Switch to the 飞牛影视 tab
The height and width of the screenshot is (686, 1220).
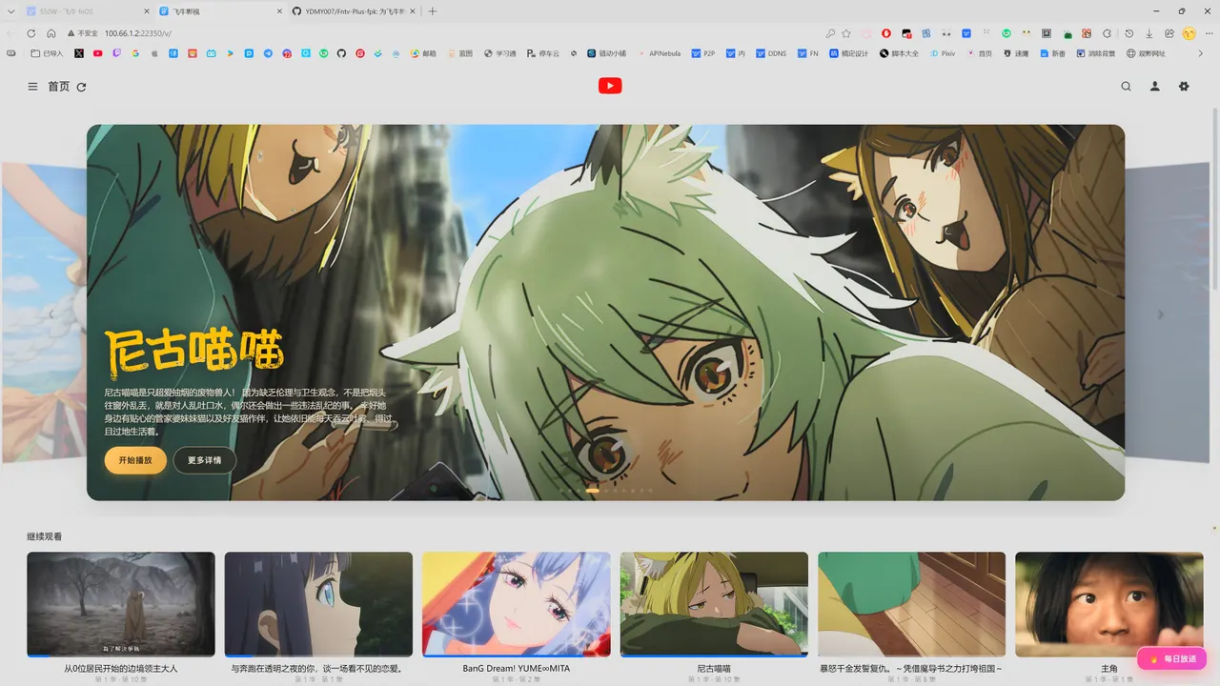point(219,11)
